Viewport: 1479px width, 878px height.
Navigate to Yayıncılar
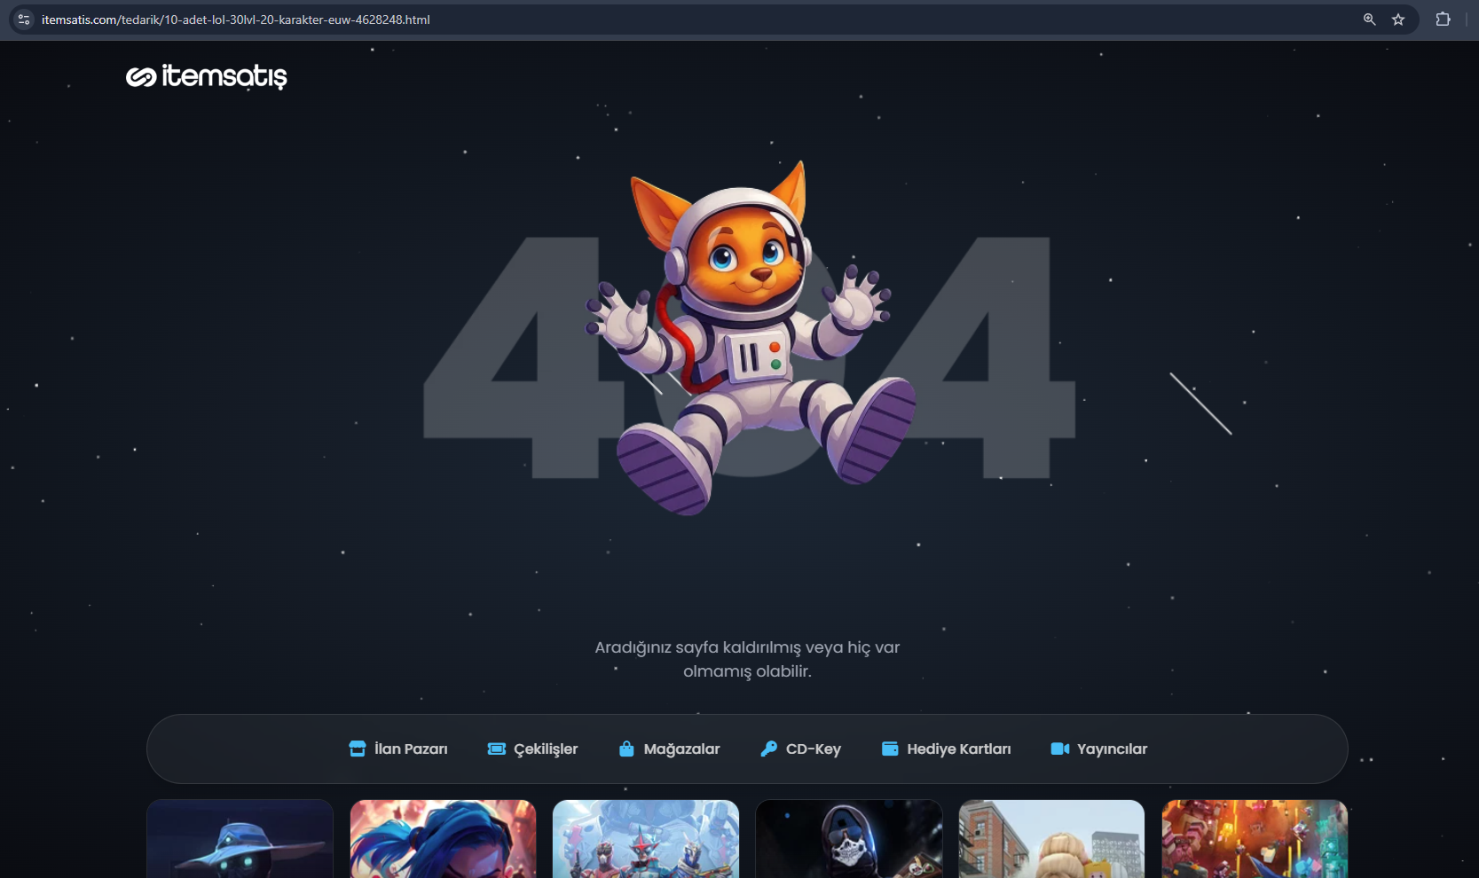[x=1098, y=749]
